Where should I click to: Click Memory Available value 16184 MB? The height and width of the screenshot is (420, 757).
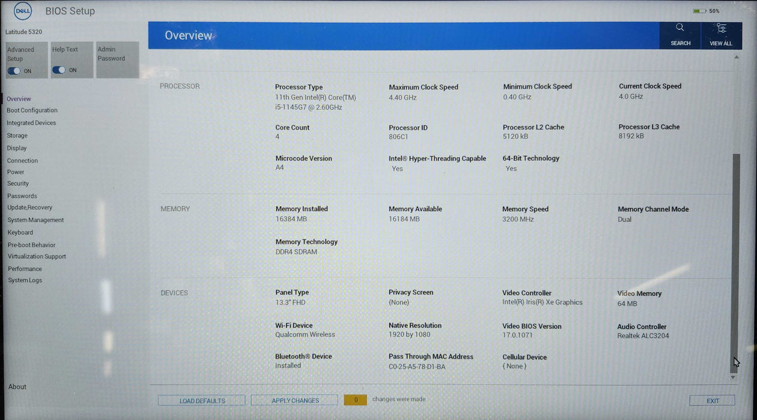(x=404, y=219)
